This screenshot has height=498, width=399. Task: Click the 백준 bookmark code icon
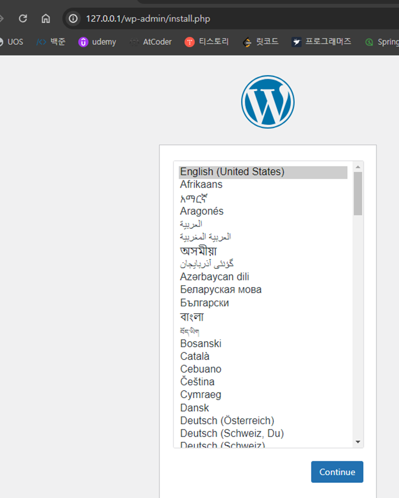pos(41,42)
